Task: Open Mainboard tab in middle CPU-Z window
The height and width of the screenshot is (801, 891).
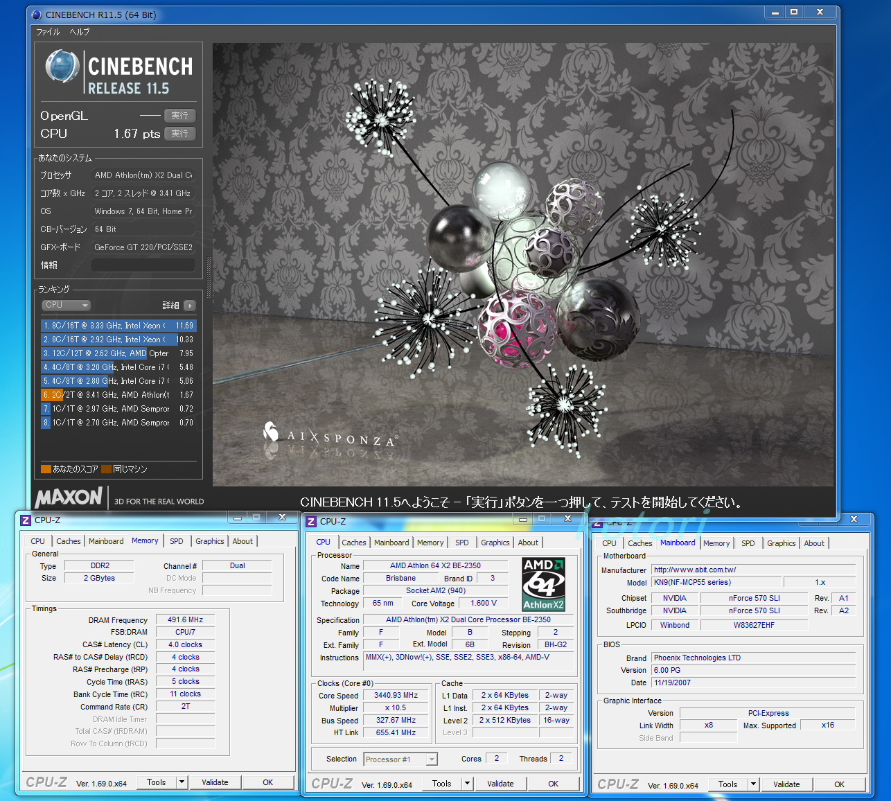Action: point(391,543)
